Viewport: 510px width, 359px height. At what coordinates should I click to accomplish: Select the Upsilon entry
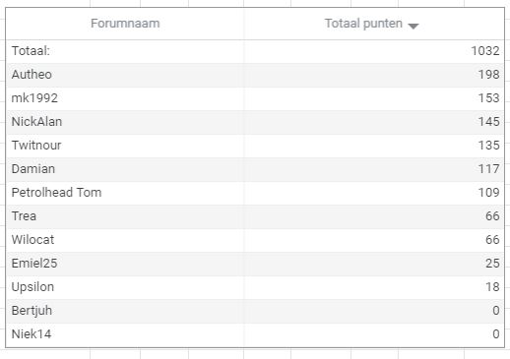[32, 287]
